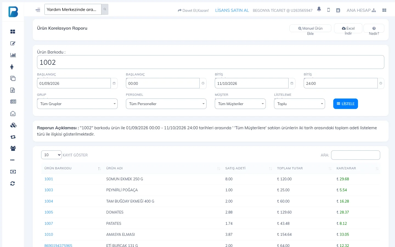Screen dimensions: 395x247
Task: Toggle the hamburger sidebar menu icon
Action: tap(38, 10)
